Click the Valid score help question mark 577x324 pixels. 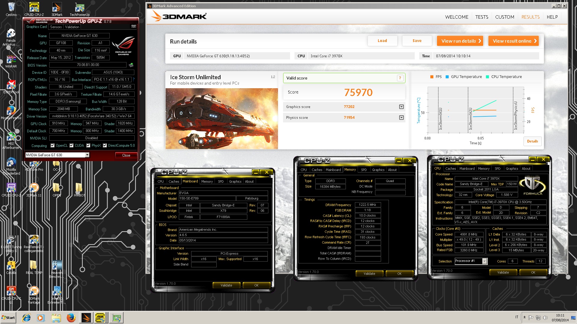tap(400, 78)
